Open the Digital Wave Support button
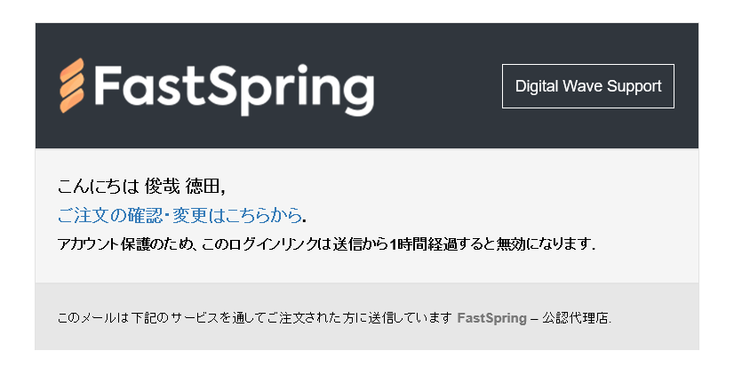 point(587,86)
